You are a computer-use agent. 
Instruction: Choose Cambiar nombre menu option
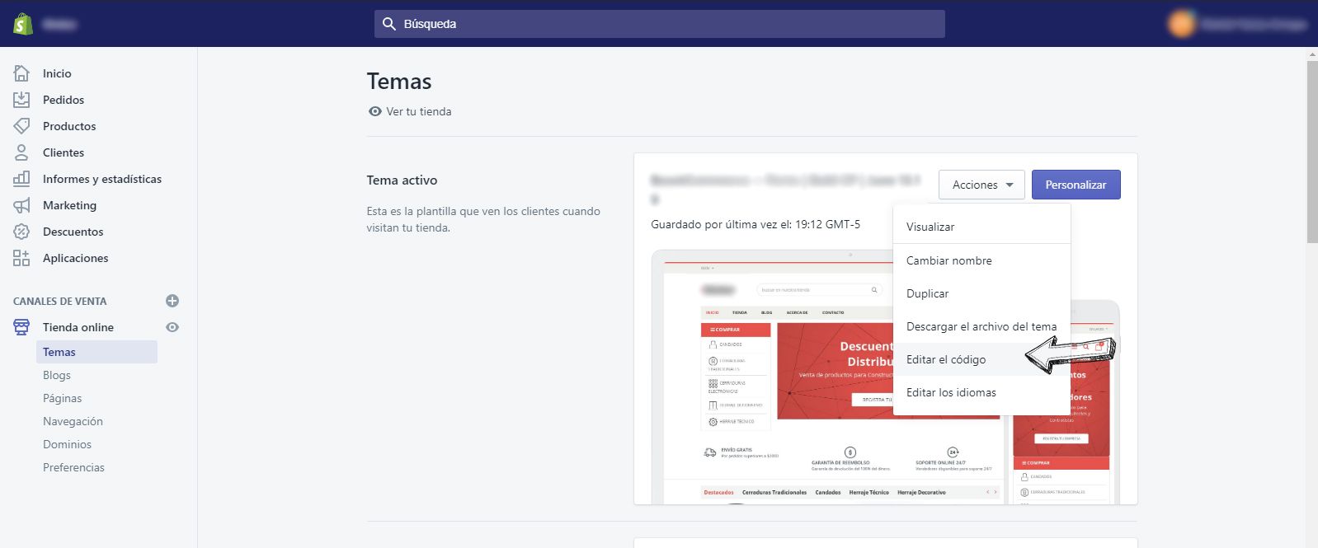(981, 260)
